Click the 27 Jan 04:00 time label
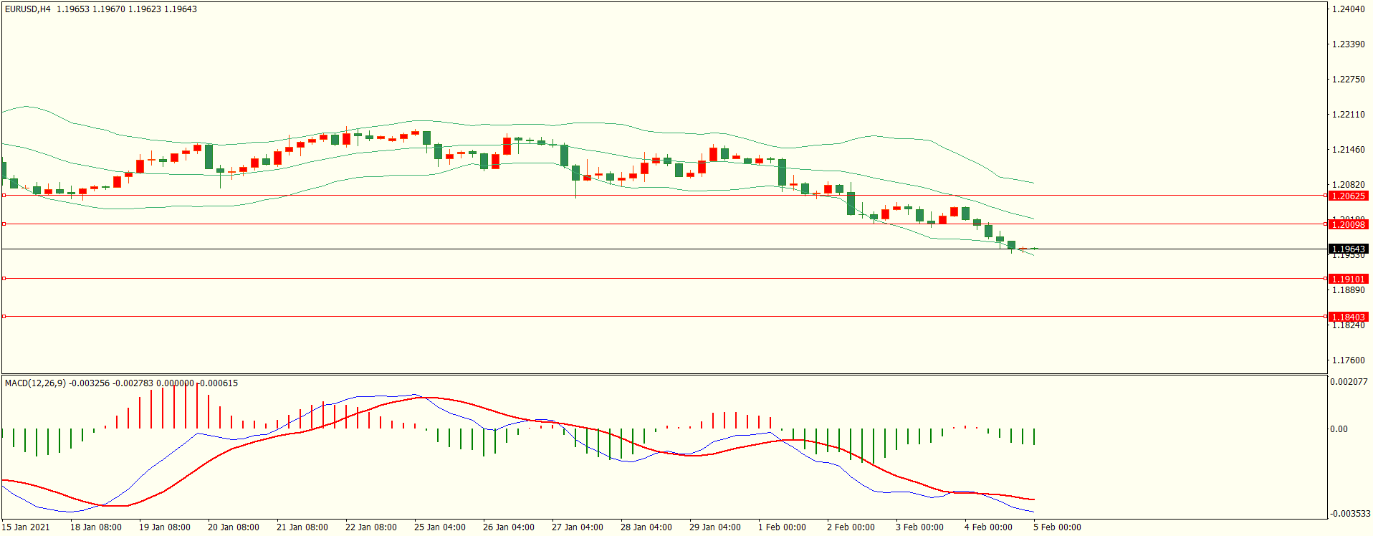Viewport: 1373px width, 536px height. click(x=578, y=527)
